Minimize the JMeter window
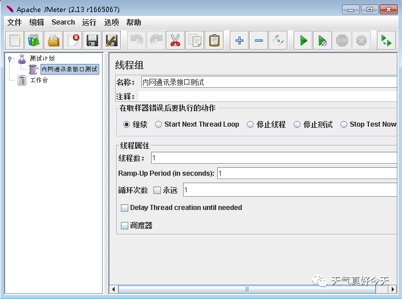 pos(351,10)
